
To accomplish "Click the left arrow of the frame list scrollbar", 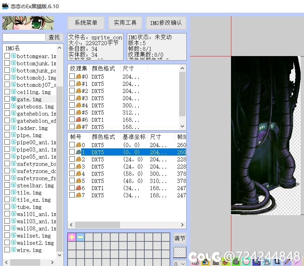I will 71,225.
